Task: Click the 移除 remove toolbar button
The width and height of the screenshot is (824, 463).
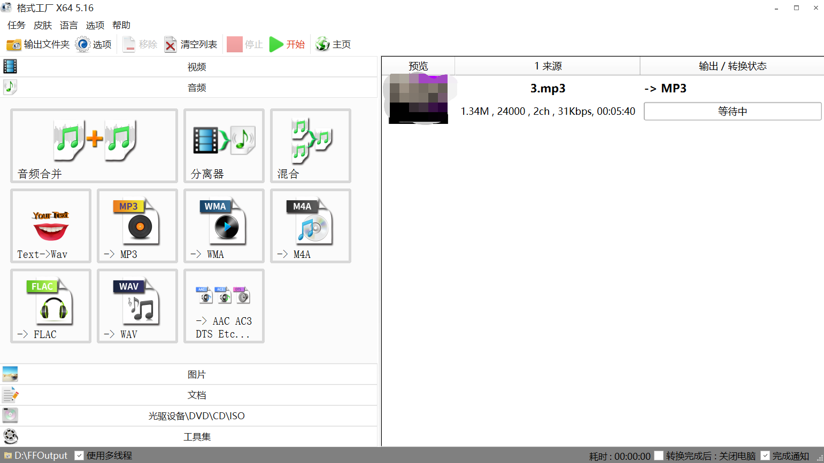Action: tap(140, 44)
